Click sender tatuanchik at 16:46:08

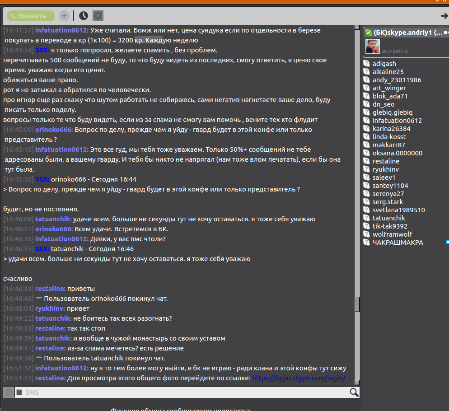tap(53, 219)
